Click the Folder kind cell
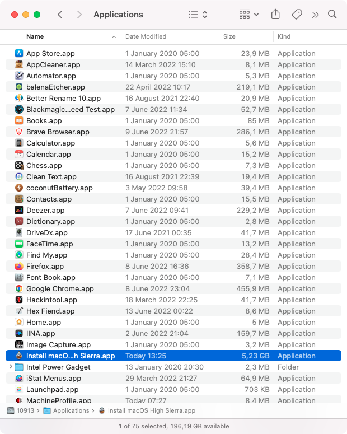 (288, 367)
